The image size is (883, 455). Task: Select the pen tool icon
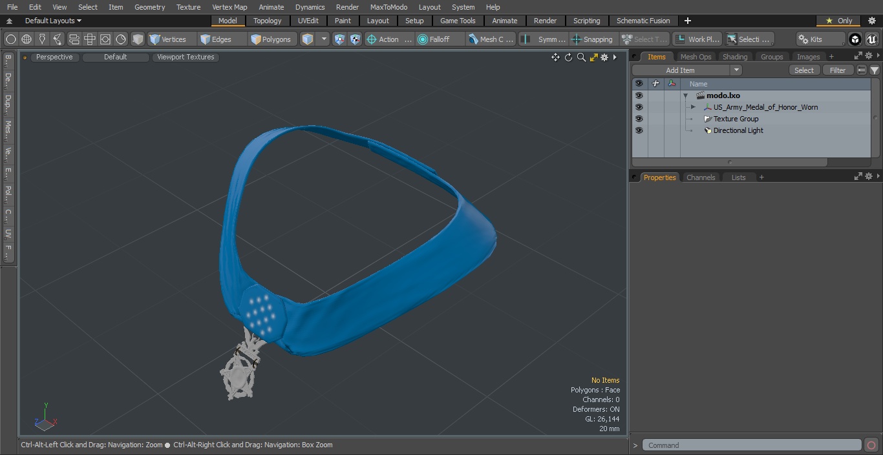click(42, 39)
